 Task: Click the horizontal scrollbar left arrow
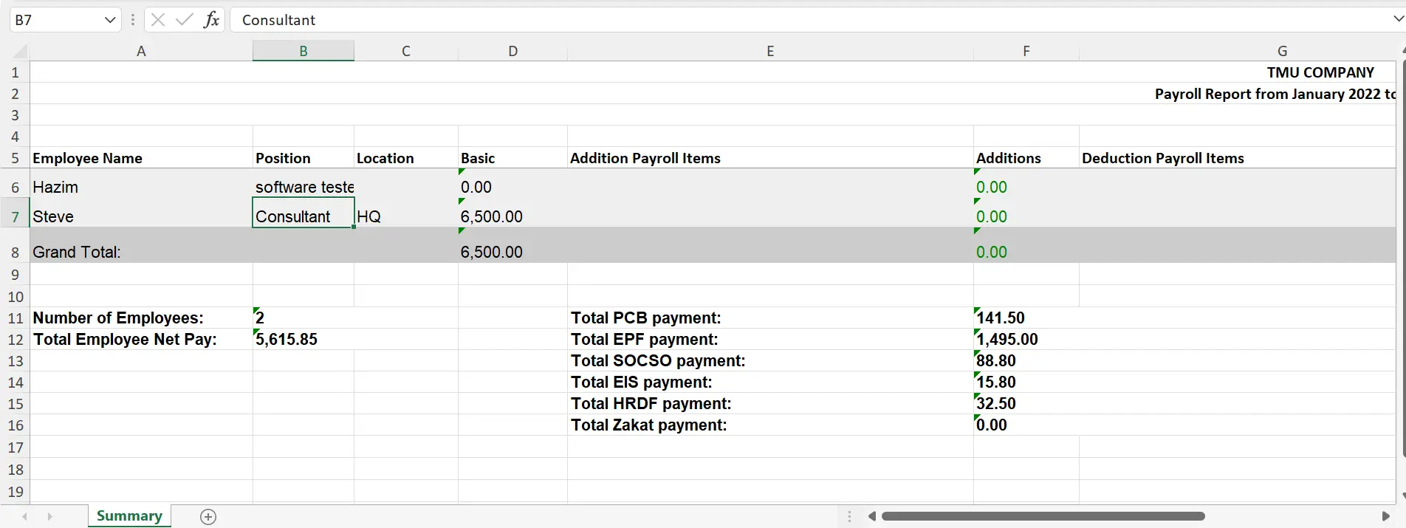(x=872, y=516)
